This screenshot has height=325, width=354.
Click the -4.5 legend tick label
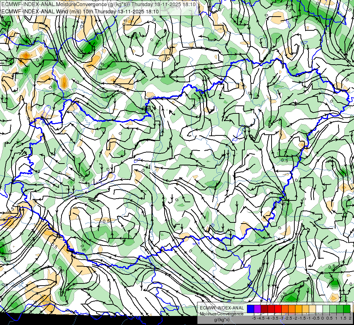[261, 318]
